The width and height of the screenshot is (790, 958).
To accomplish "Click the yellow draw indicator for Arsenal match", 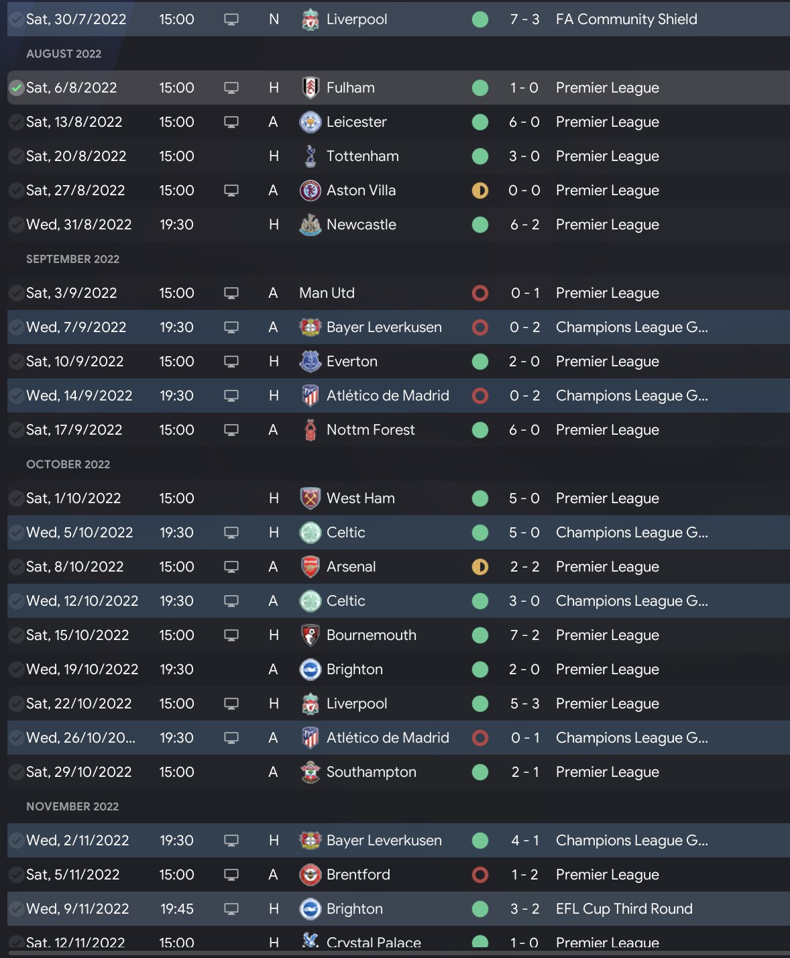I will (480, 567).
